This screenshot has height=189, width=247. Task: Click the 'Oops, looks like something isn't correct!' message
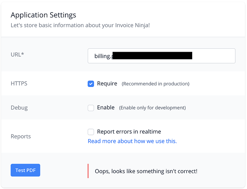click(x=146, y=171)
